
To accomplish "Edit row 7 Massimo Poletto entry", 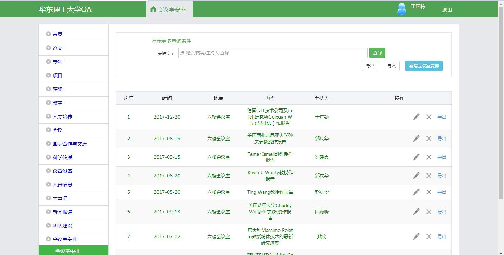I will tap(416, 236).
